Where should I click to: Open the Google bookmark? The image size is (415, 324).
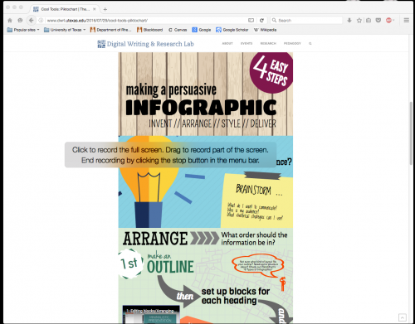(202, 30)
